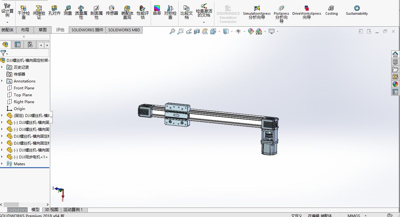Open the View Settings dropdown arrow
400x217 pixels.
click(x=278, y=31)
